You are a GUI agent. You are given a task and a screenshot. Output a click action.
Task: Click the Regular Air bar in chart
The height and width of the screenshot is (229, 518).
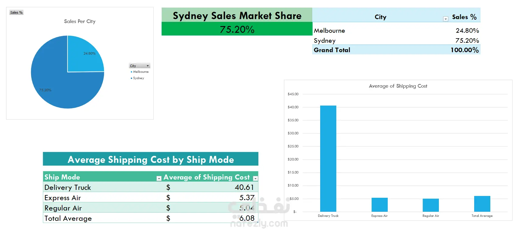431,205
